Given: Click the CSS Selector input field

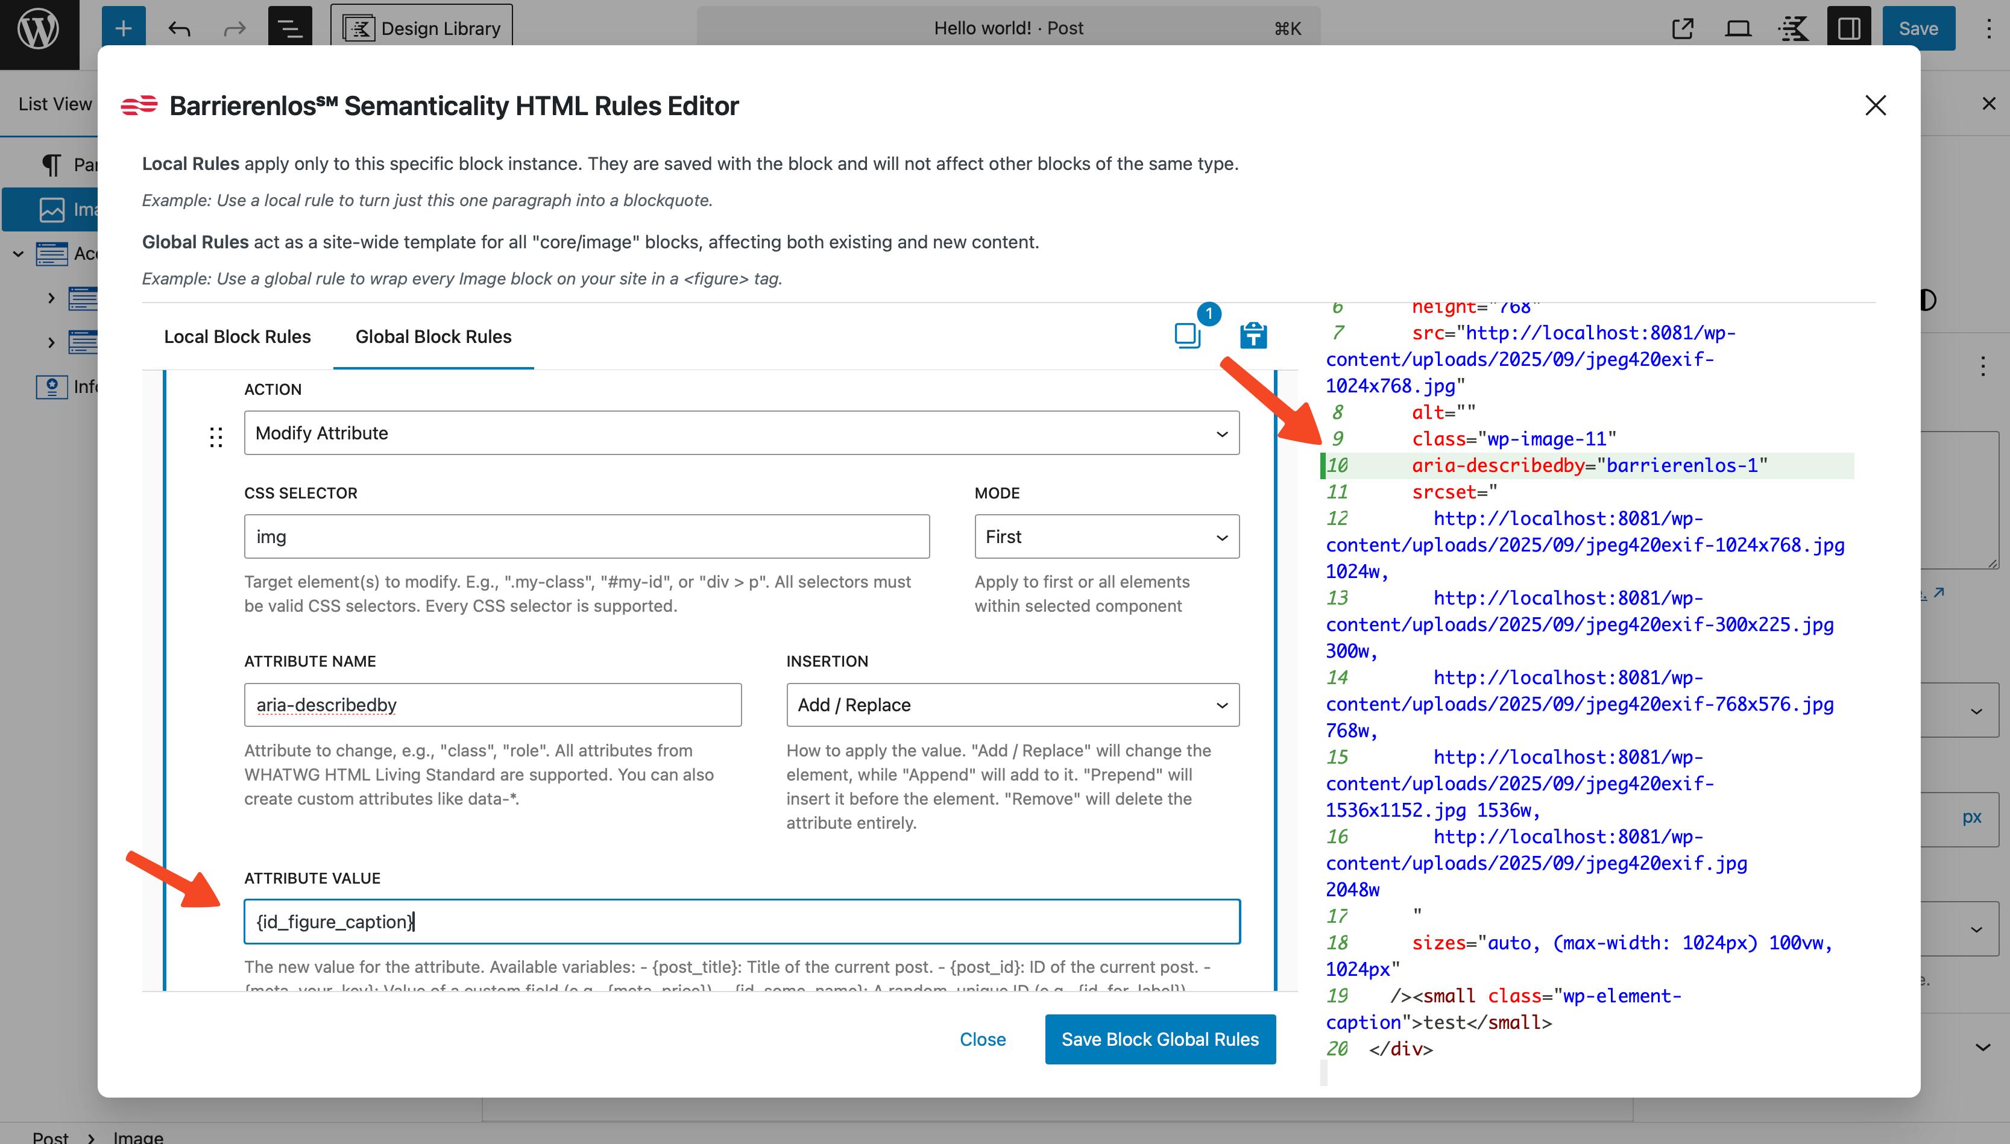Looking at the screenshot, I should click(586, 536).
